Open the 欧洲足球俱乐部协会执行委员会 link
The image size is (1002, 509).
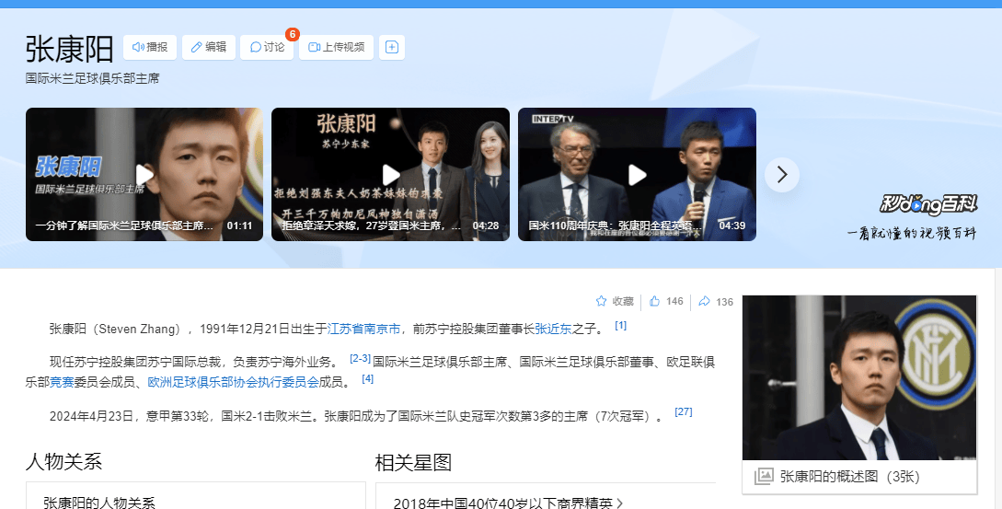click(233, 382)
